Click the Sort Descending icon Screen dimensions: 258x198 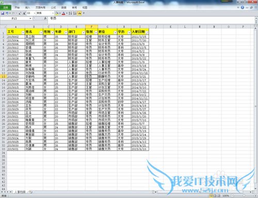pyautogui.click(x=75, y=13)
